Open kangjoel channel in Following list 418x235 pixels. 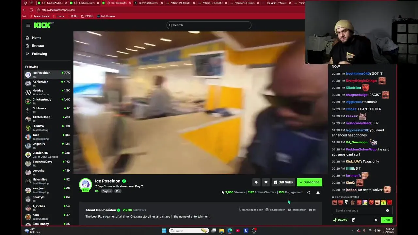(48, 190)
